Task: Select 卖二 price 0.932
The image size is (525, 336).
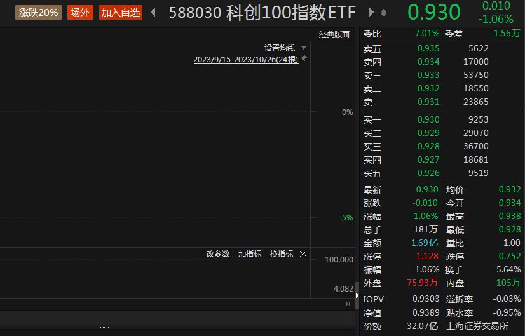Action: coord(428,89)
